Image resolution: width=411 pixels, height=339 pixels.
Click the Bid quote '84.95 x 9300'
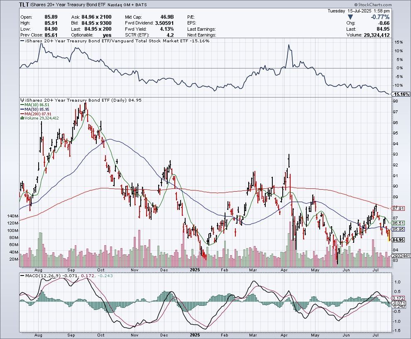click(96, 23)
